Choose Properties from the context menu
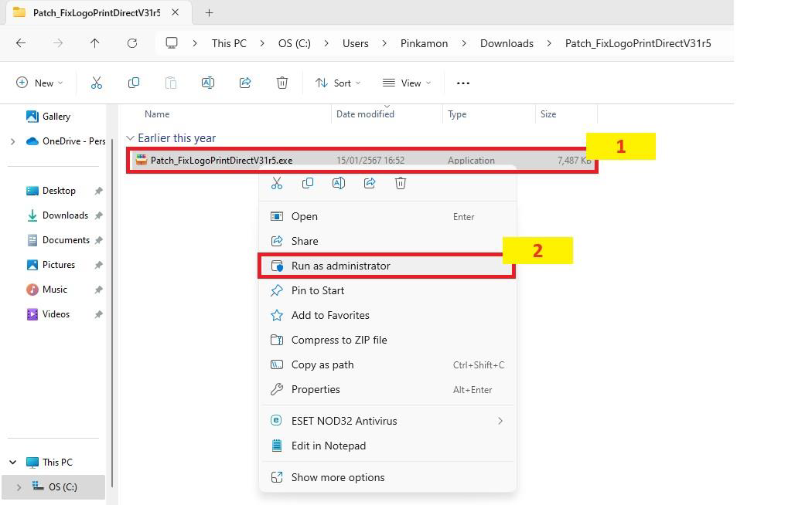This screenshot has width=812, height=505. click(x=316, y=389)
